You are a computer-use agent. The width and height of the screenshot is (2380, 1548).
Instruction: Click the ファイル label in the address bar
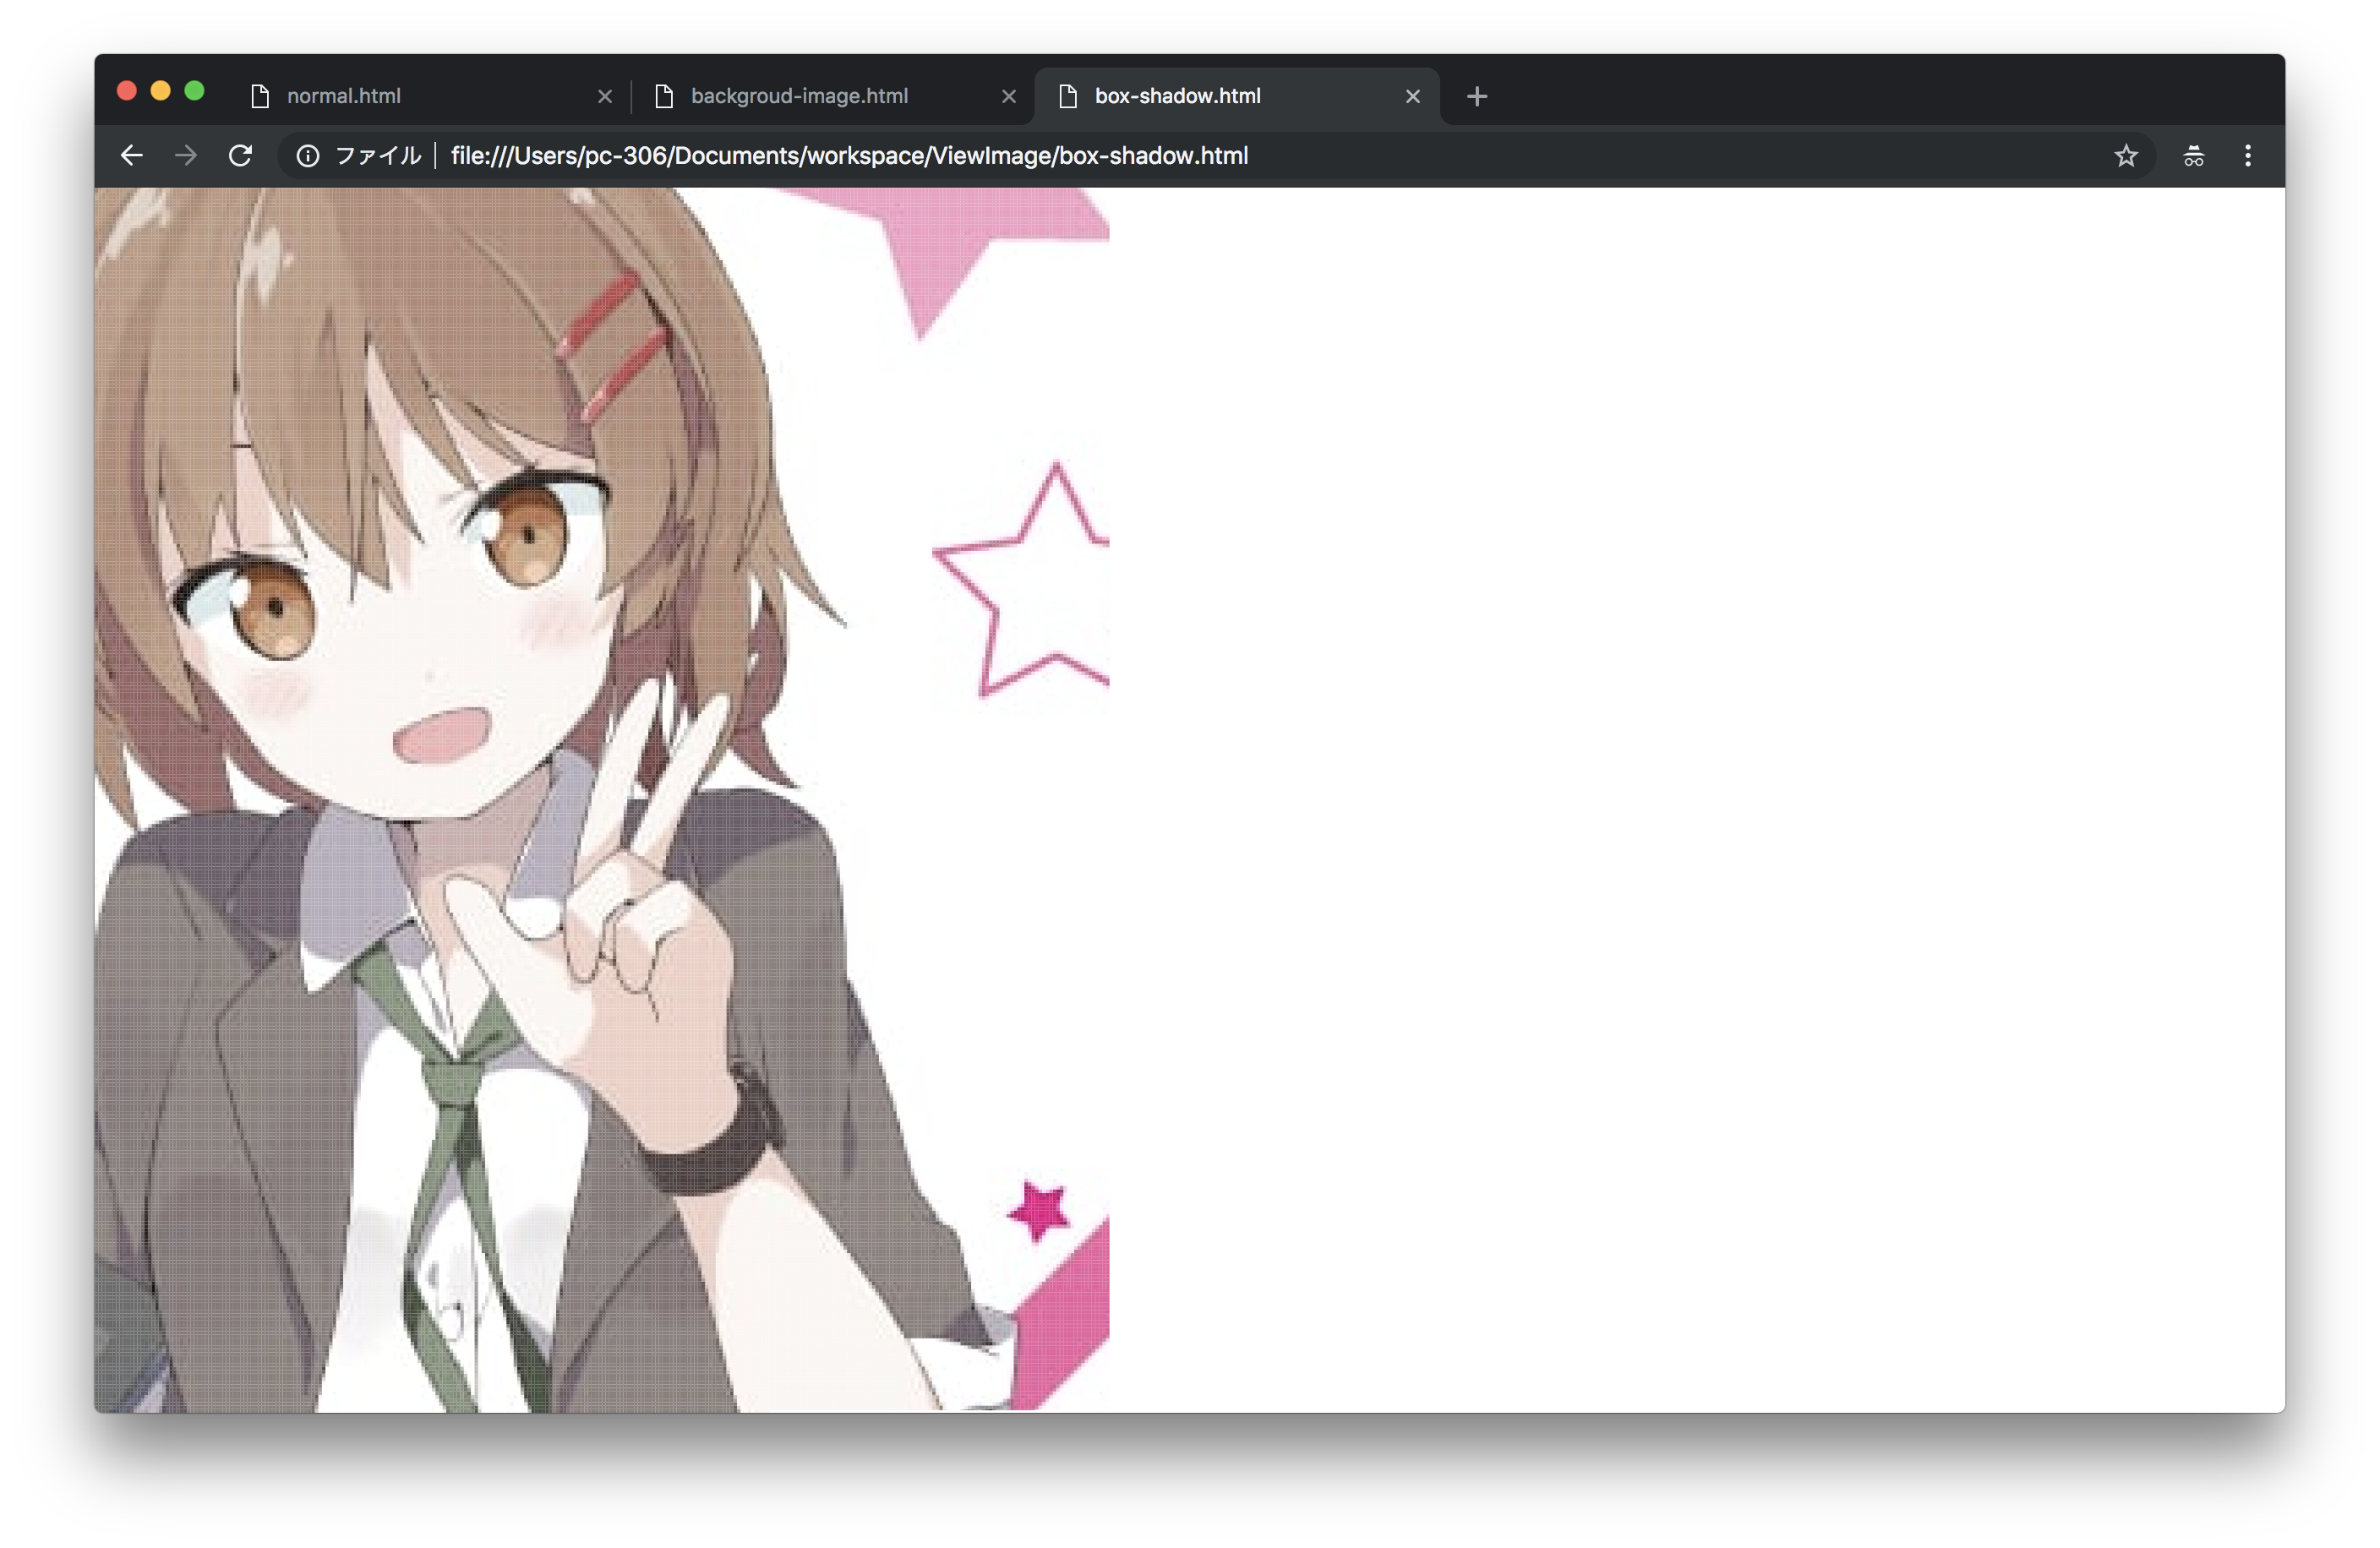[378, 156]
